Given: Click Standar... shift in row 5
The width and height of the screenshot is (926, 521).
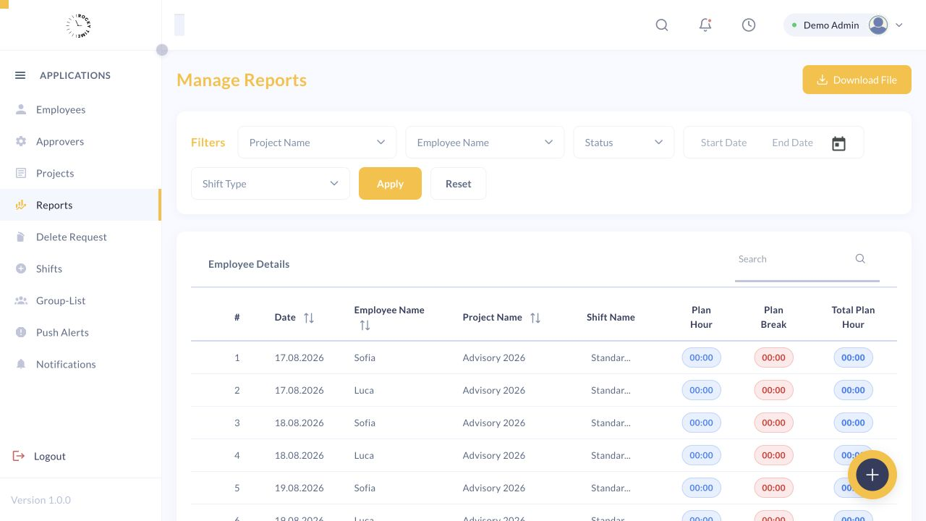Looking at the screenshot, I should (x=611, y=488).
